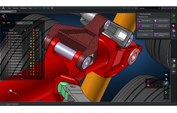Viewport: 177px width, 113px height.
Task: Toggle visibility check for Outer Cylinder row
Action: [27, 49]
